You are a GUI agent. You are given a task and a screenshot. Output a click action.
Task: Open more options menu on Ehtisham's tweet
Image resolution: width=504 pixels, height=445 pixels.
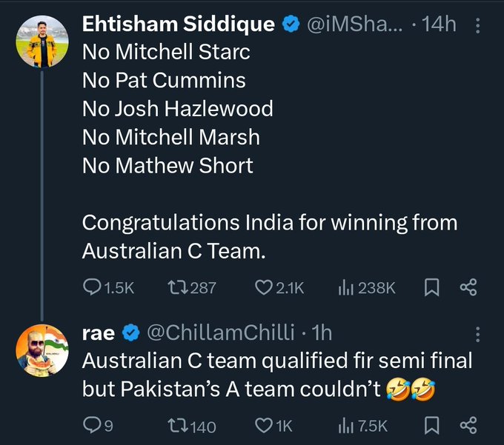click(477, 26)
